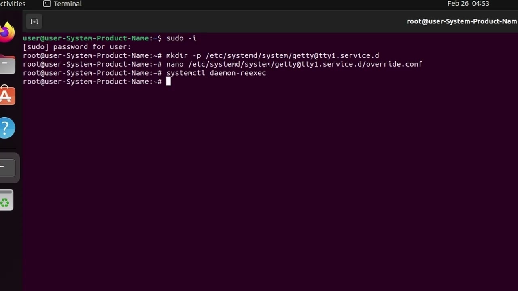The width and height of the screenshot is (518, 291).
Task: Click the nano override.conf command line
Action: (x=223, y=64)
